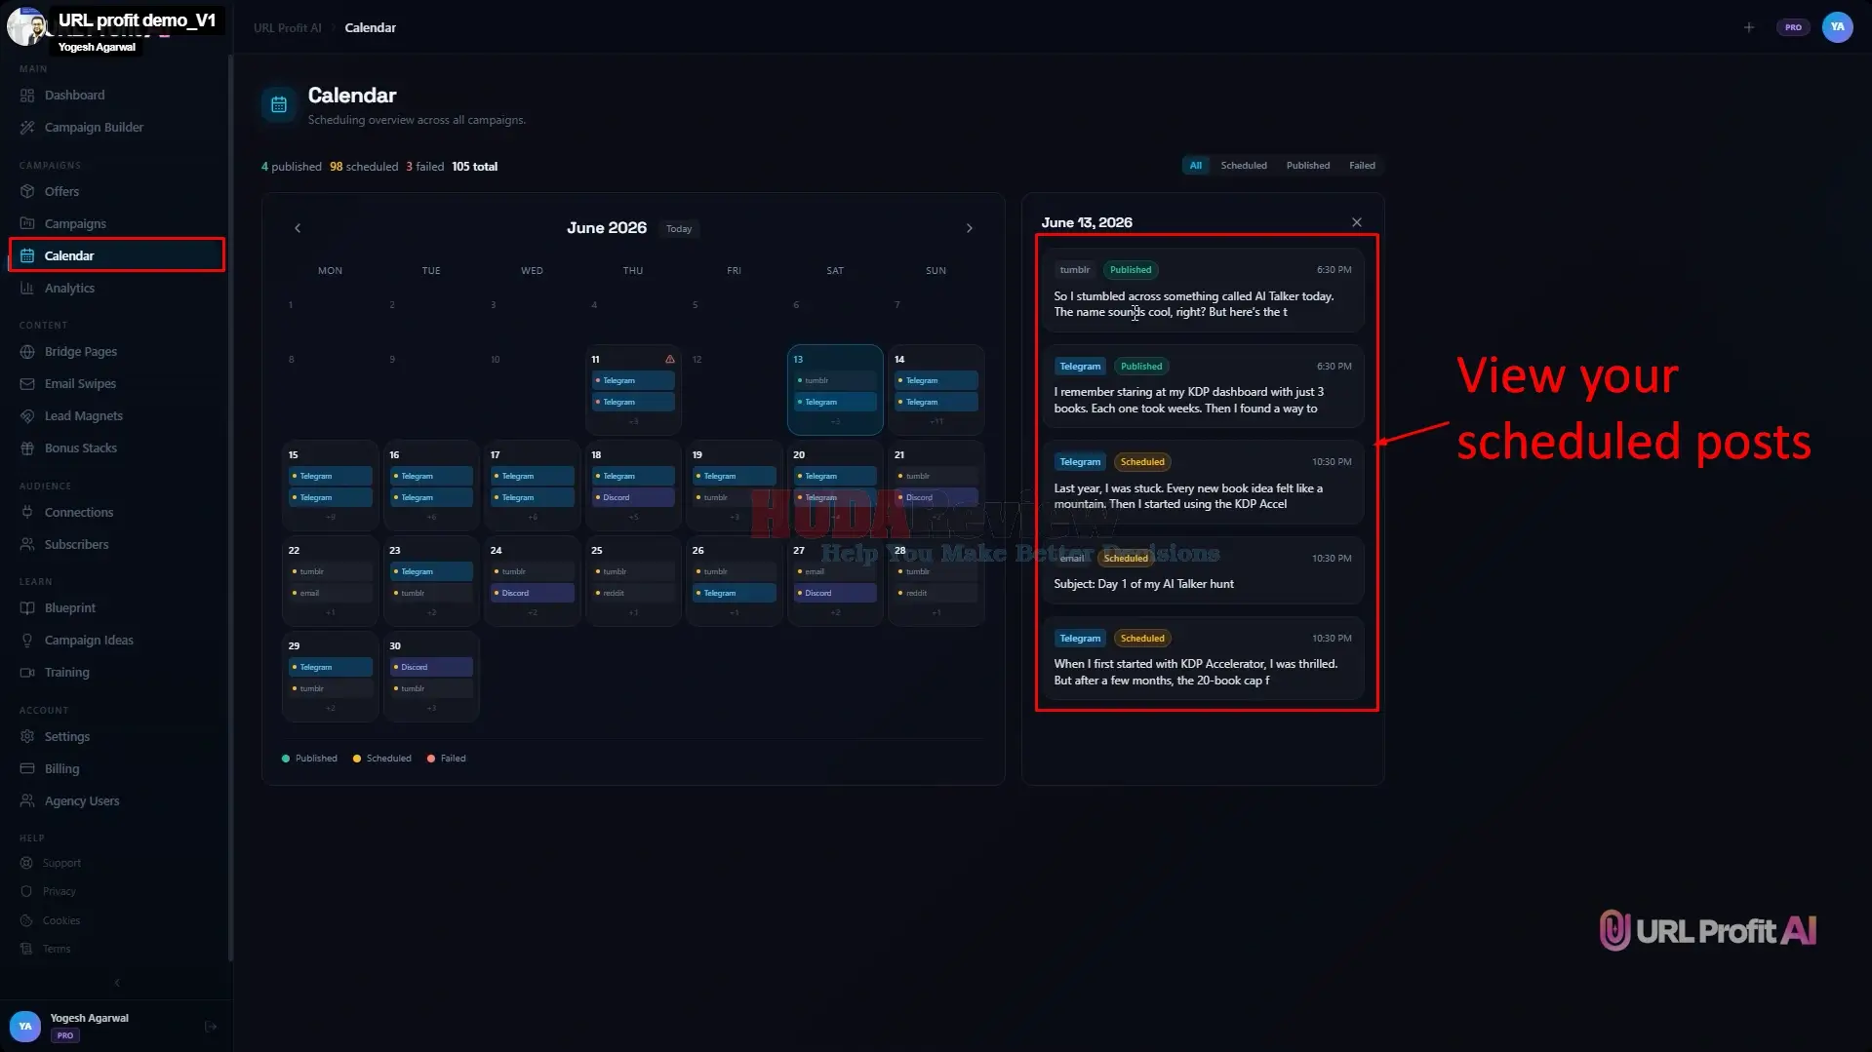Image resolution: width=1872 pixels, height=1052 pixels.
Task: Collapse the sidebar with bottom chevron
Action: click(x=117, y=983)
